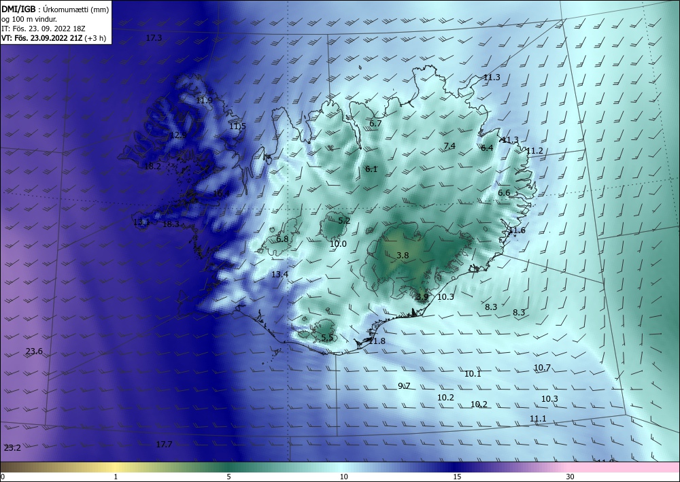Viewport: 680px width, 482px height.
Task: Pick the 6.4 value label
Action: coord(487,148)
